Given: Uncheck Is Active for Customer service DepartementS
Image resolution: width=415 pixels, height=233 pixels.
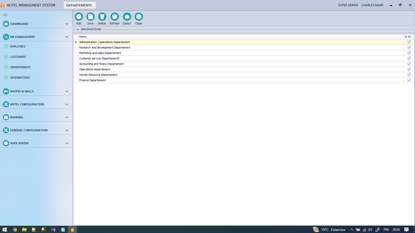Looking at the screenshot, I should click(409, 58).
